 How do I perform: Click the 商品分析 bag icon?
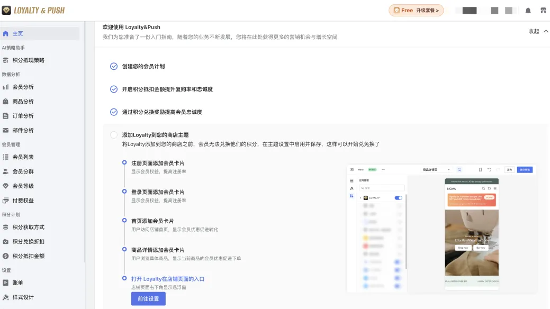point(6,102)
